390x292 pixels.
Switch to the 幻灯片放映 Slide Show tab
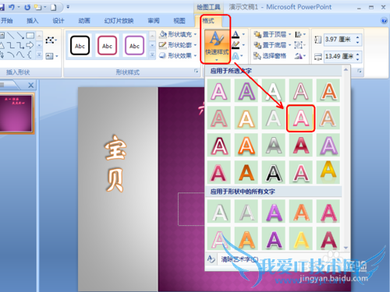pyautogui.click(x=119, y=21)
